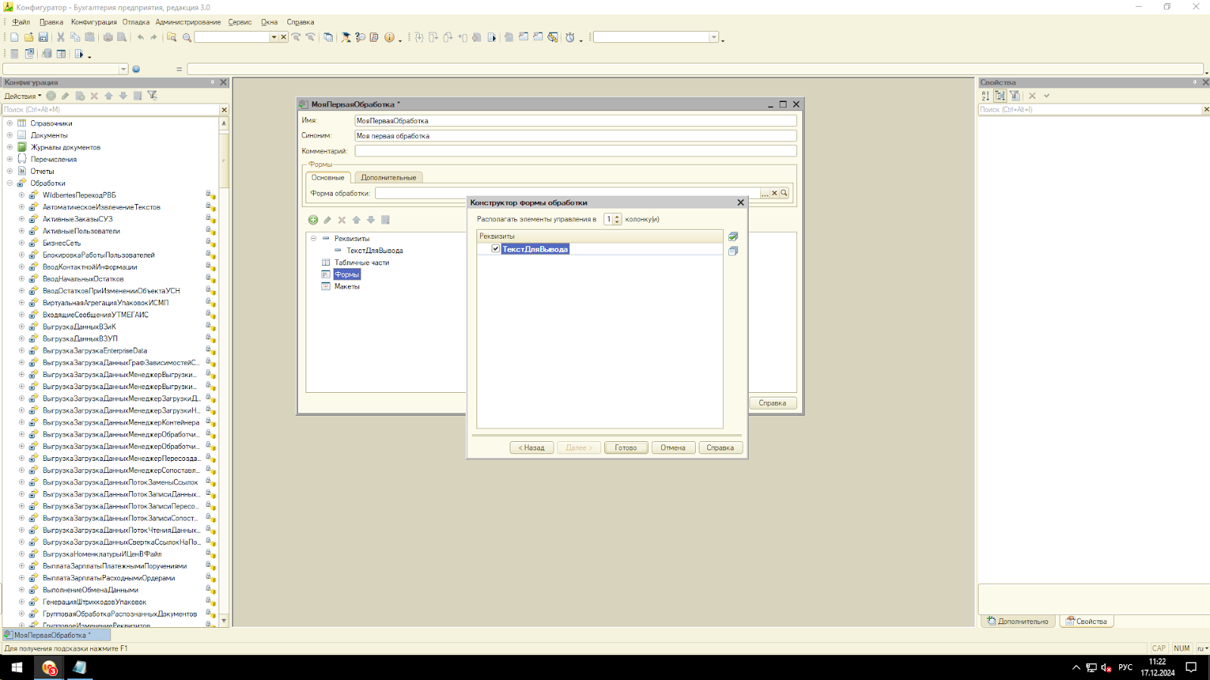Click the Готово button
Viewport: 1210px width, 680px height.
pyautogui.click(x=626, y=448)
